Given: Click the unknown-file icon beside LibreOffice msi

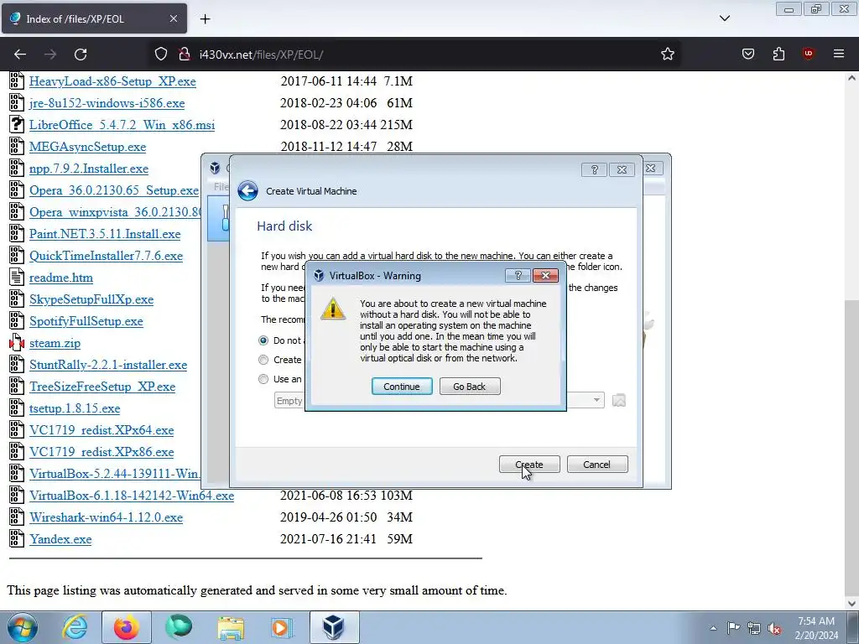Looking at the screenshot, I should (17, 124).
